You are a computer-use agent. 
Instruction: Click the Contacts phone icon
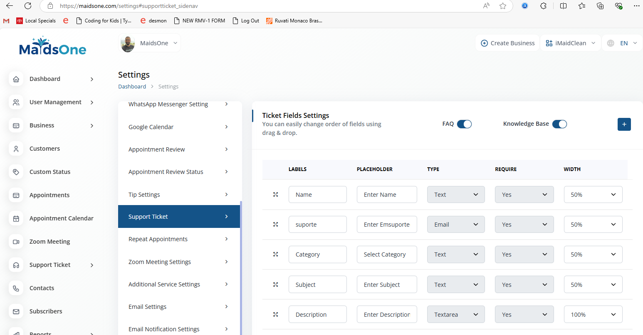[16, 288]
